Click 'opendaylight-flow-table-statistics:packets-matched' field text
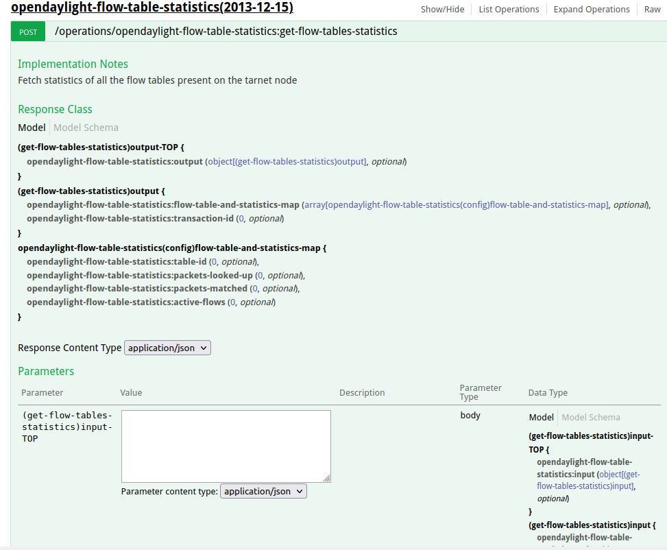 pos(137,289)
